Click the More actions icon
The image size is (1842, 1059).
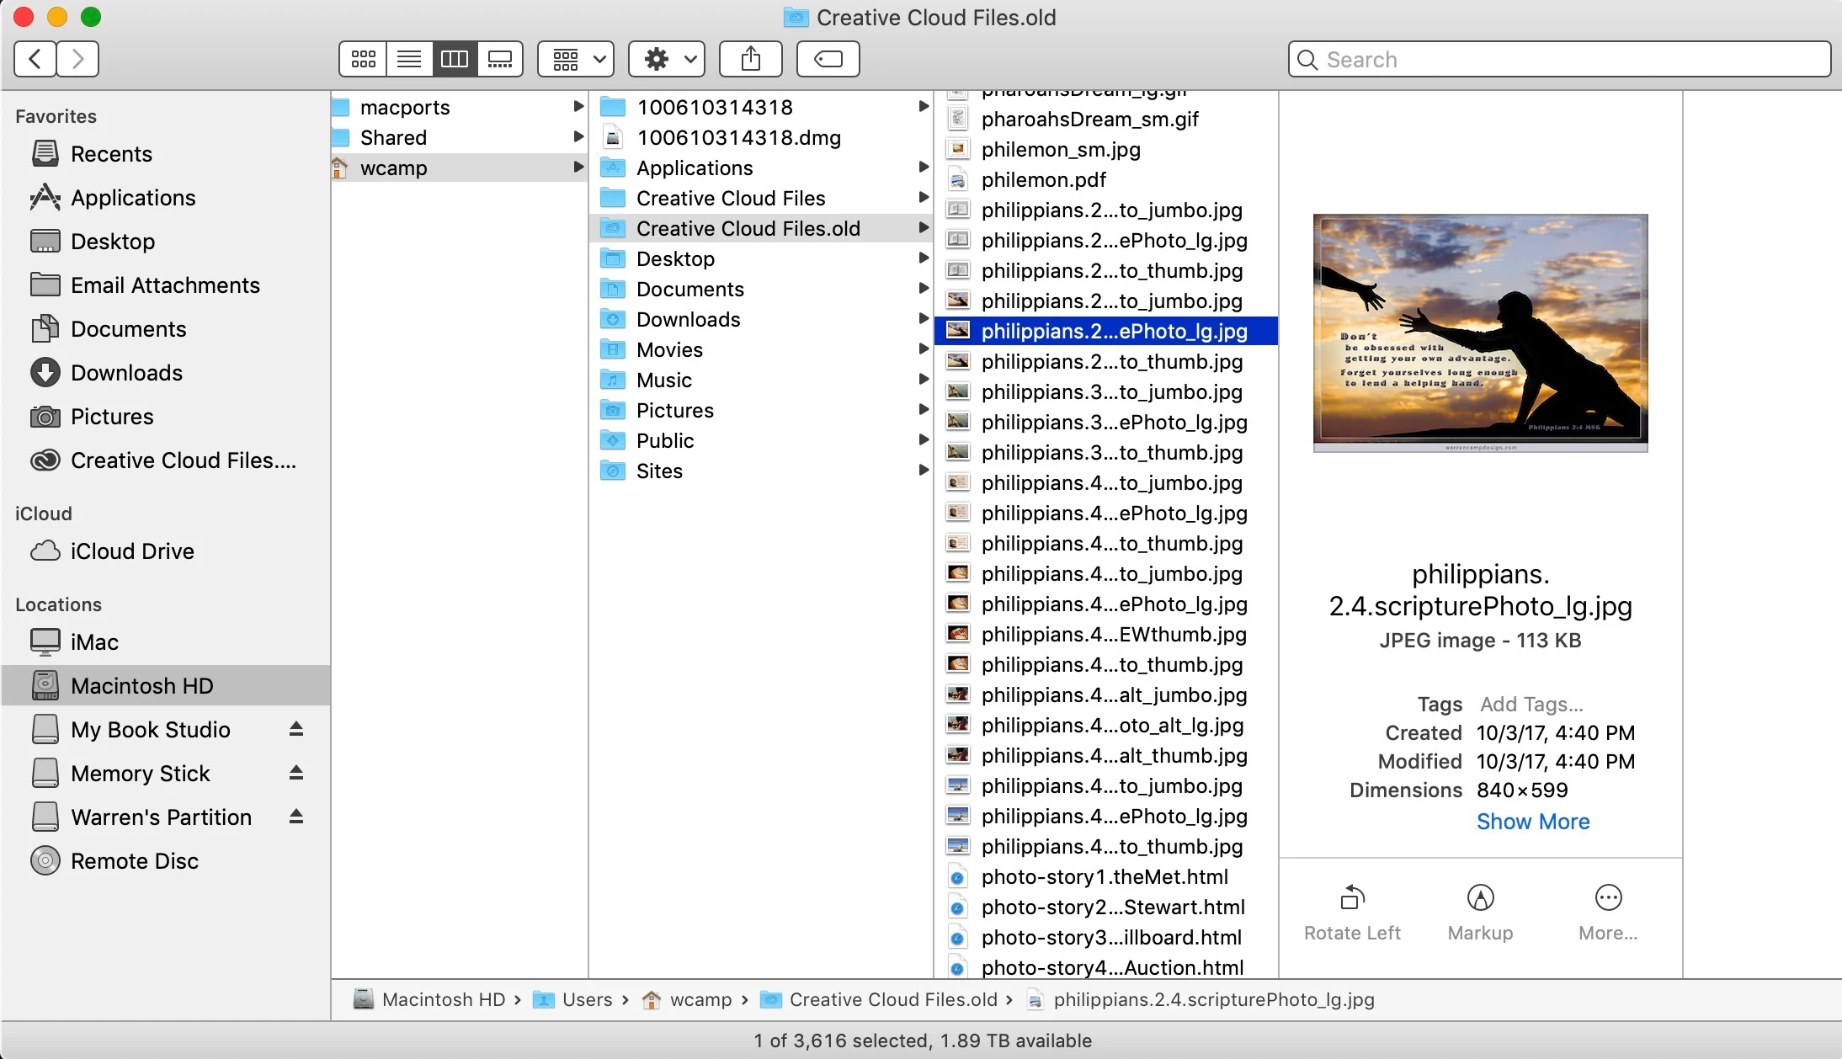1608,898
